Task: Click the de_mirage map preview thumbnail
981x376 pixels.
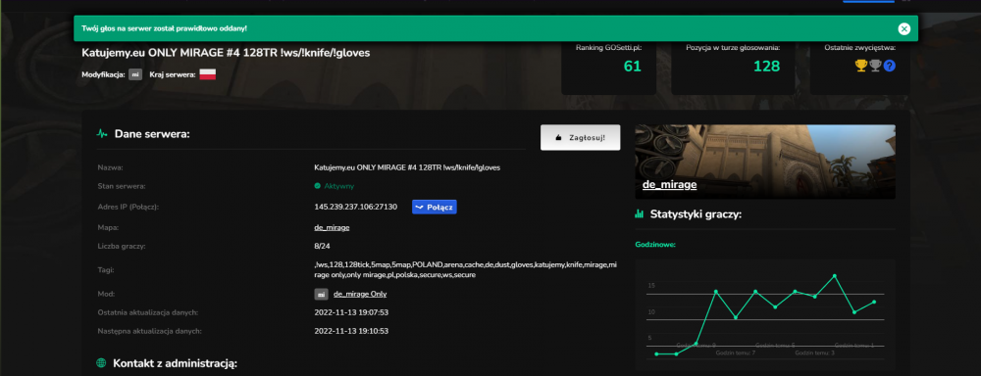Action: pos(764,162)
